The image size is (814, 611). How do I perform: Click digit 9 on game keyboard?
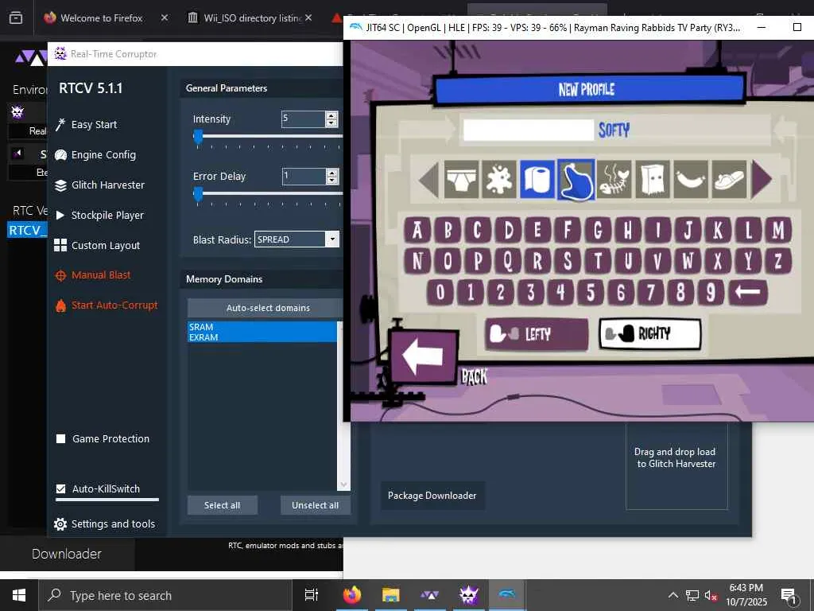[711, 292]
